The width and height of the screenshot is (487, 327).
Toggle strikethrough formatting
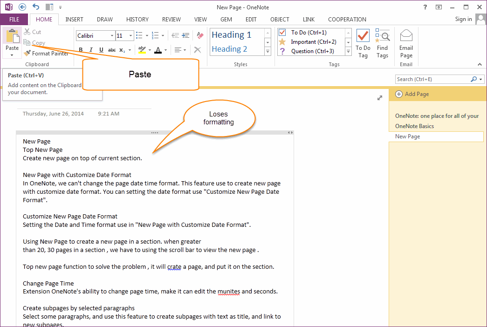(x=112, y=50)
